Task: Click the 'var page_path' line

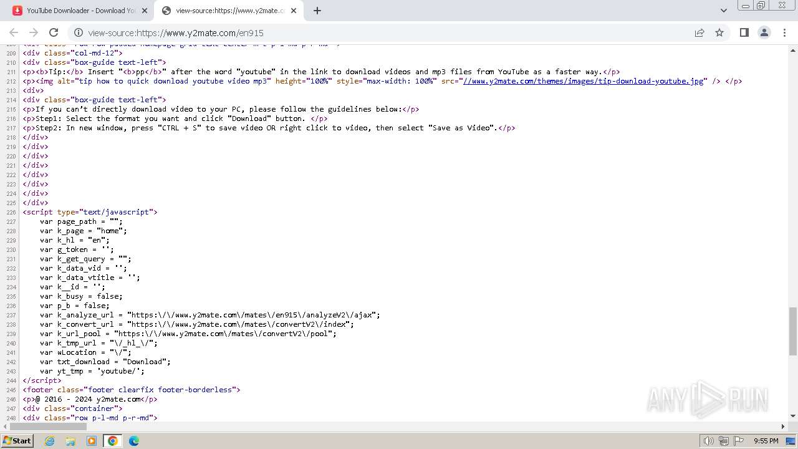Action: pyautogui.click(x=82, y=221)
